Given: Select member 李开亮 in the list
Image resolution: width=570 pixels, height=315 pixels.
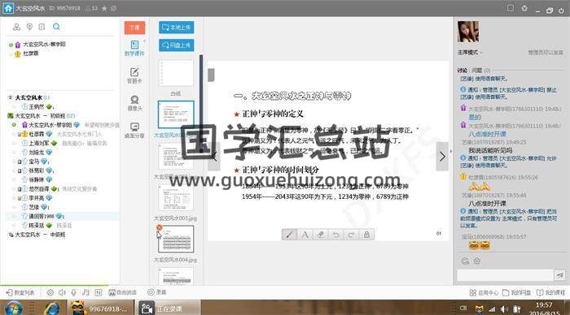Looking at the screenshot, I should coord(36,198).
